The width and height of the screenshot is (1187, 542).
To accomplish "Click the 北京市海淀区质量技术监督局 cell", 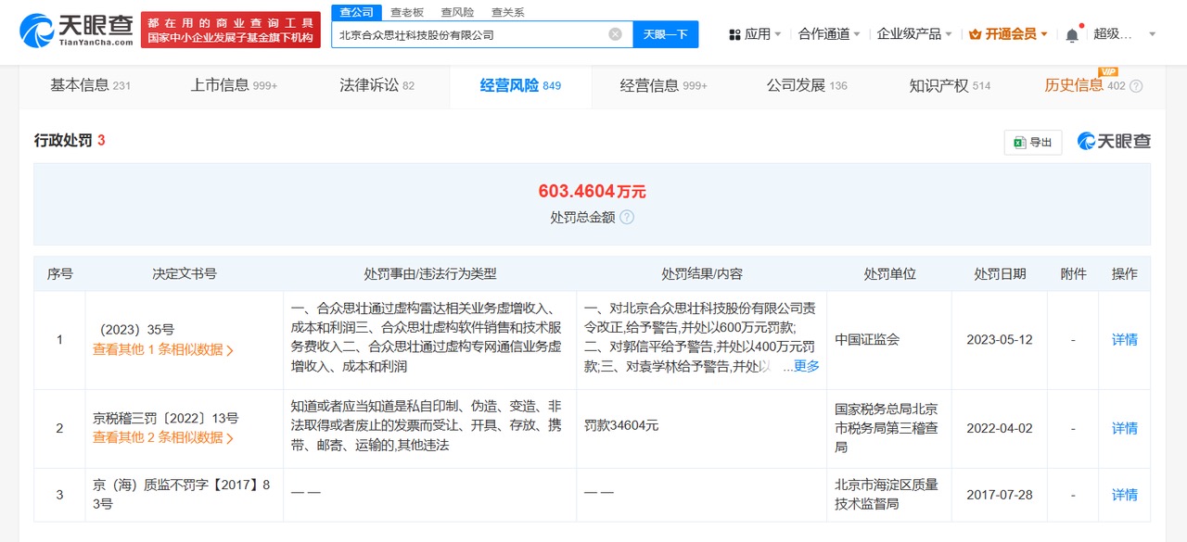I will [887, 495].
